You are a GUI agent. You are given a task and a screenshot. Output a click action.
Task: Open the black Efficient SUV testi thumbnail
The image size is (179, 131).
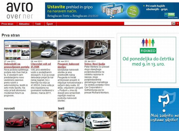(x=71, y=121)
